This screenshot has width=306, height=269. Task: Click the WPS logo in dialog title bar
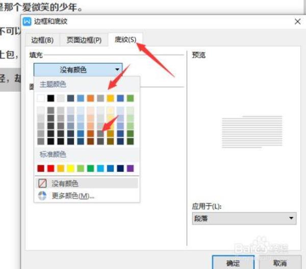click(28, 21)
